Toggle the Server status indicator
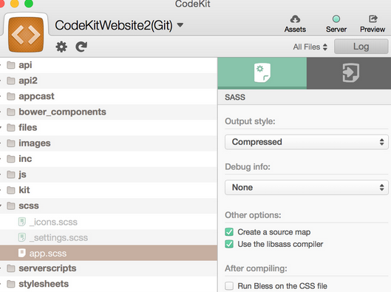The width and height of the screenshot is (391, 292). 336,19
